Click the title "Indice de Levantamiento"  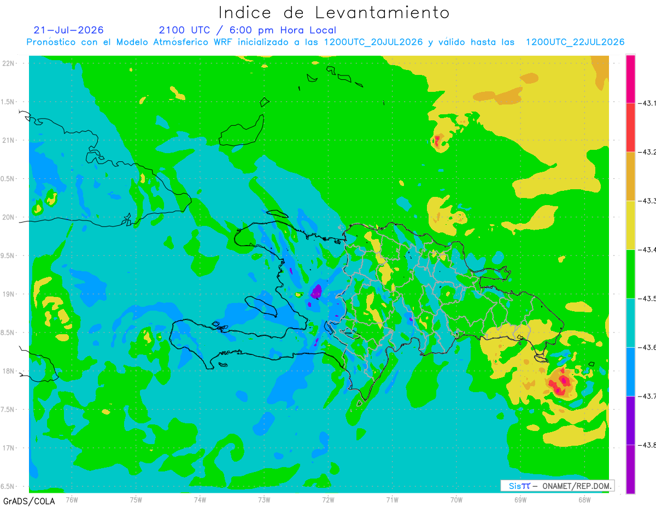334,12
